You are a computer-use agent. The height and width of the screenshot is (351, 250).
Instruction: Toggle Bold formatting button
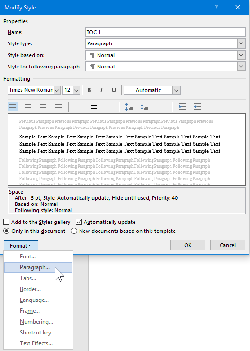(89, 90)
